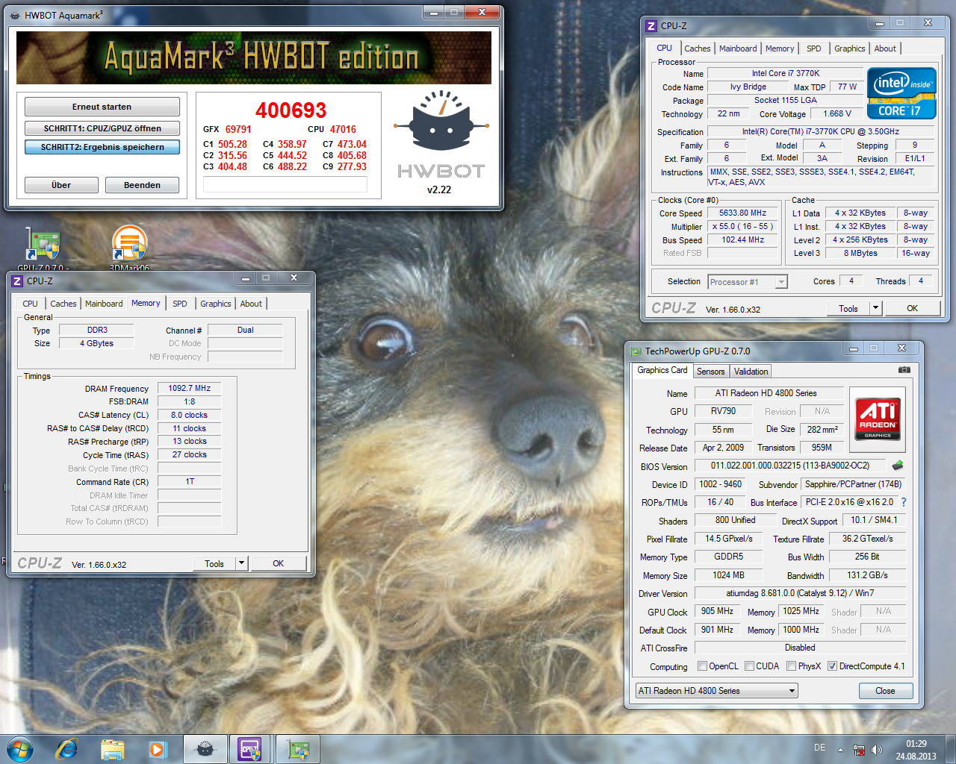956x764 pixels.
Task: Click the Core Voltage 1.668 V value
Action: coord(837,113)
